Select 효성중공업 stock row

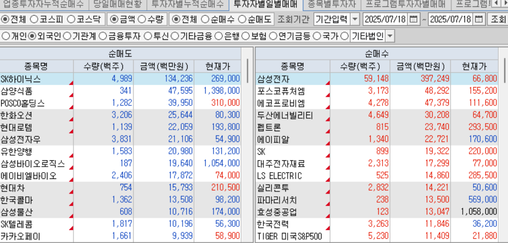click(377, 212)
